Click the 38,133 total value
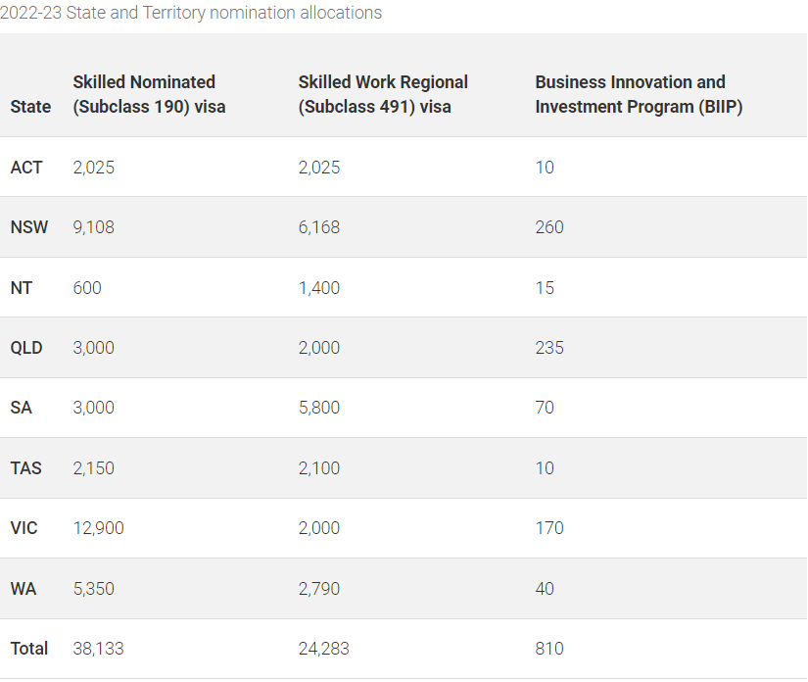Image resolution: width=808 pixels, height=682 pixels. (98, 649)
